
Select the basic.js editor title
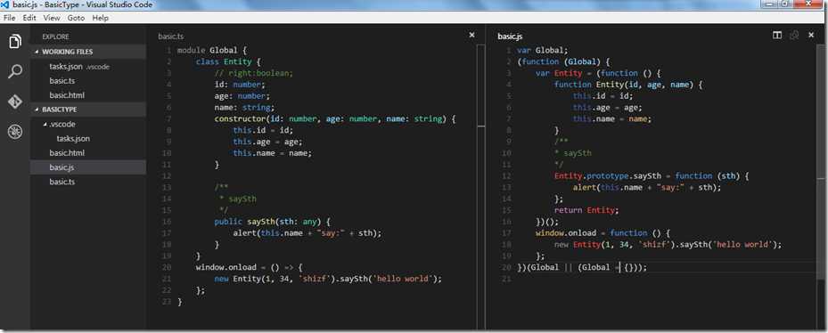click(x=510, y=37)
